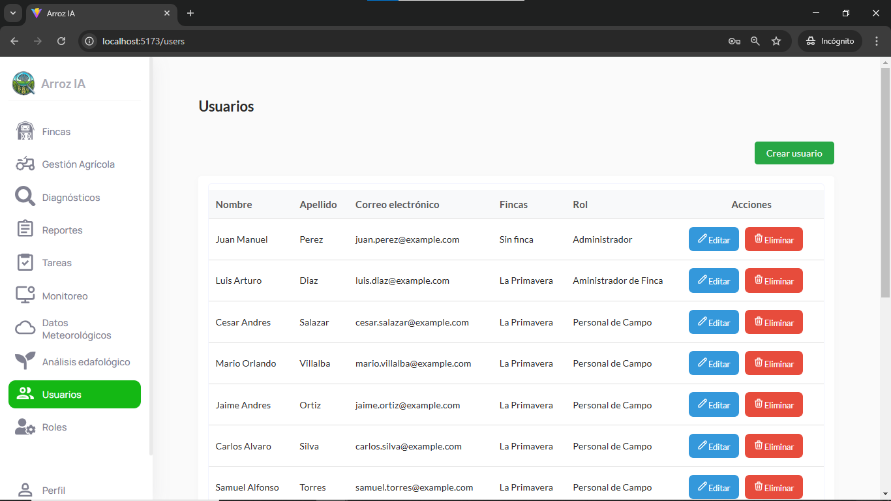Screen dimensions: 891x501
Task: Click the clipboard icon for Reportes
Action: (x=25, y=230)
